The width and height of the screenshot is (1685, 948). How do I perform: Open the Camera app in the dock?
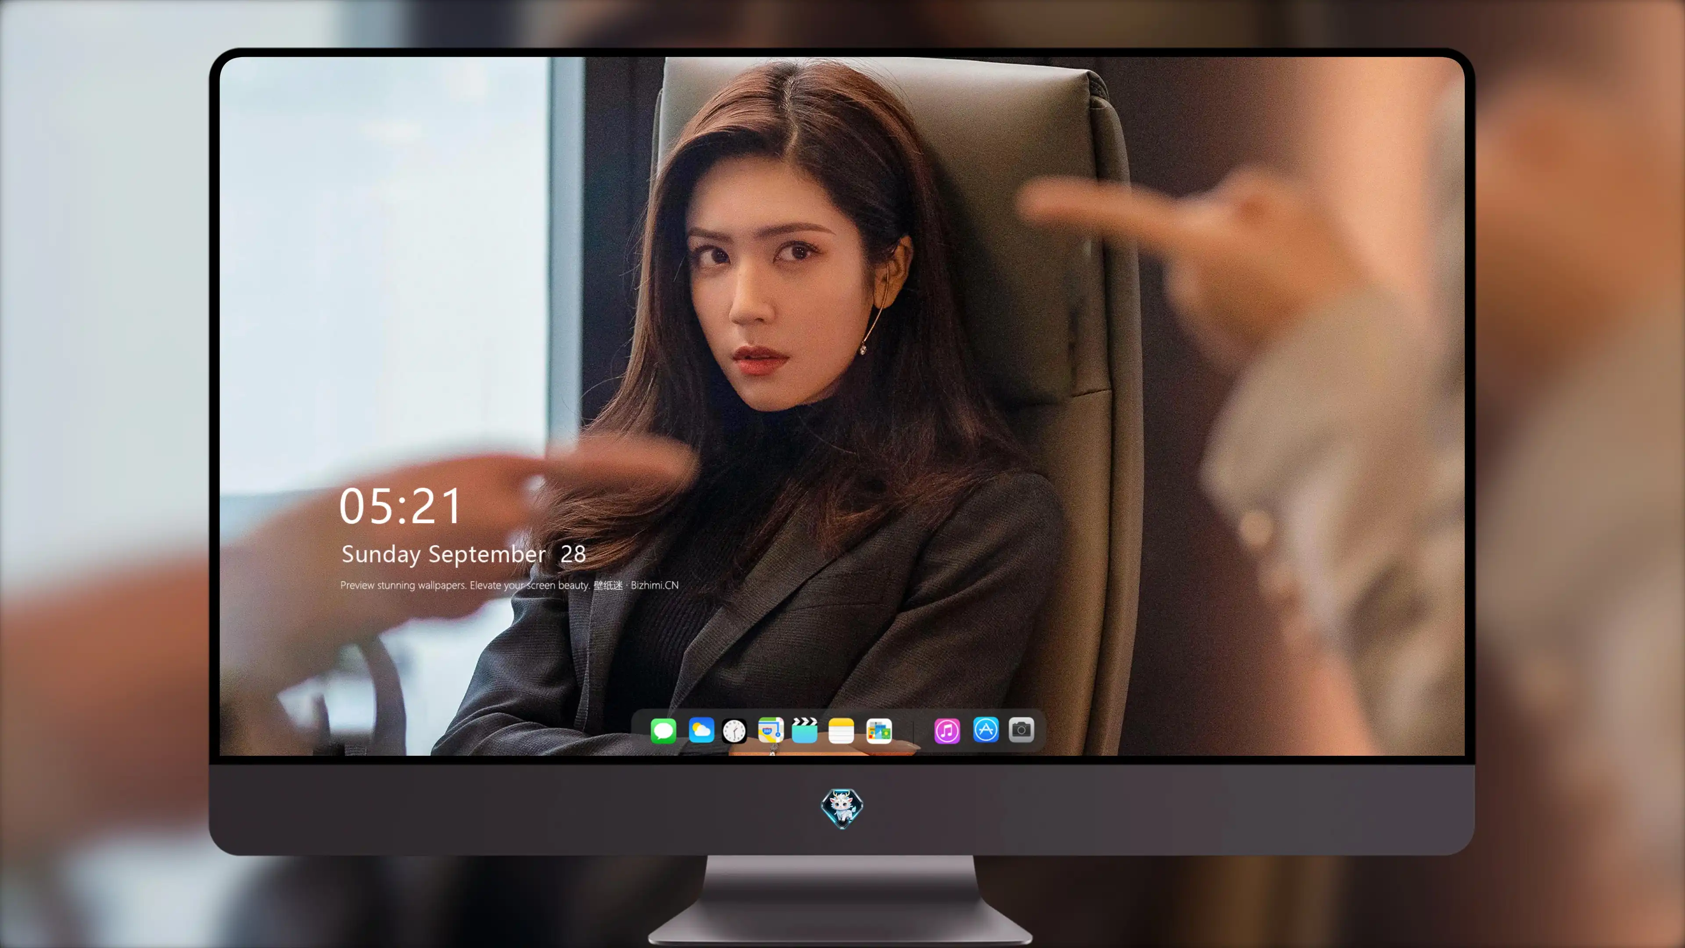[x=1021, y=729]
